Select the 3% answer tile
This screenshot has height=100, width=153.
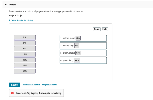pos(25,43)
